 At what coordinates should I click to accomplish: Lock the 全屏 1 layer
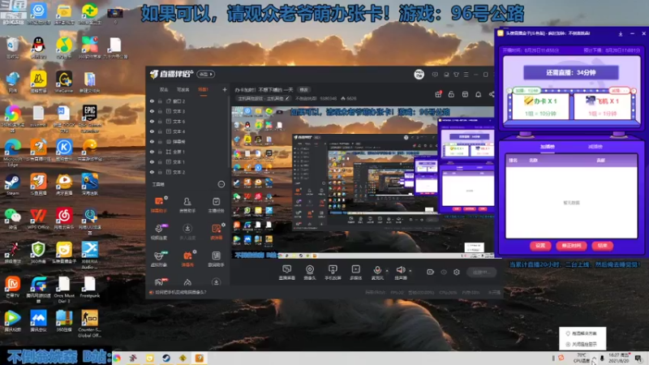[160, 152]
